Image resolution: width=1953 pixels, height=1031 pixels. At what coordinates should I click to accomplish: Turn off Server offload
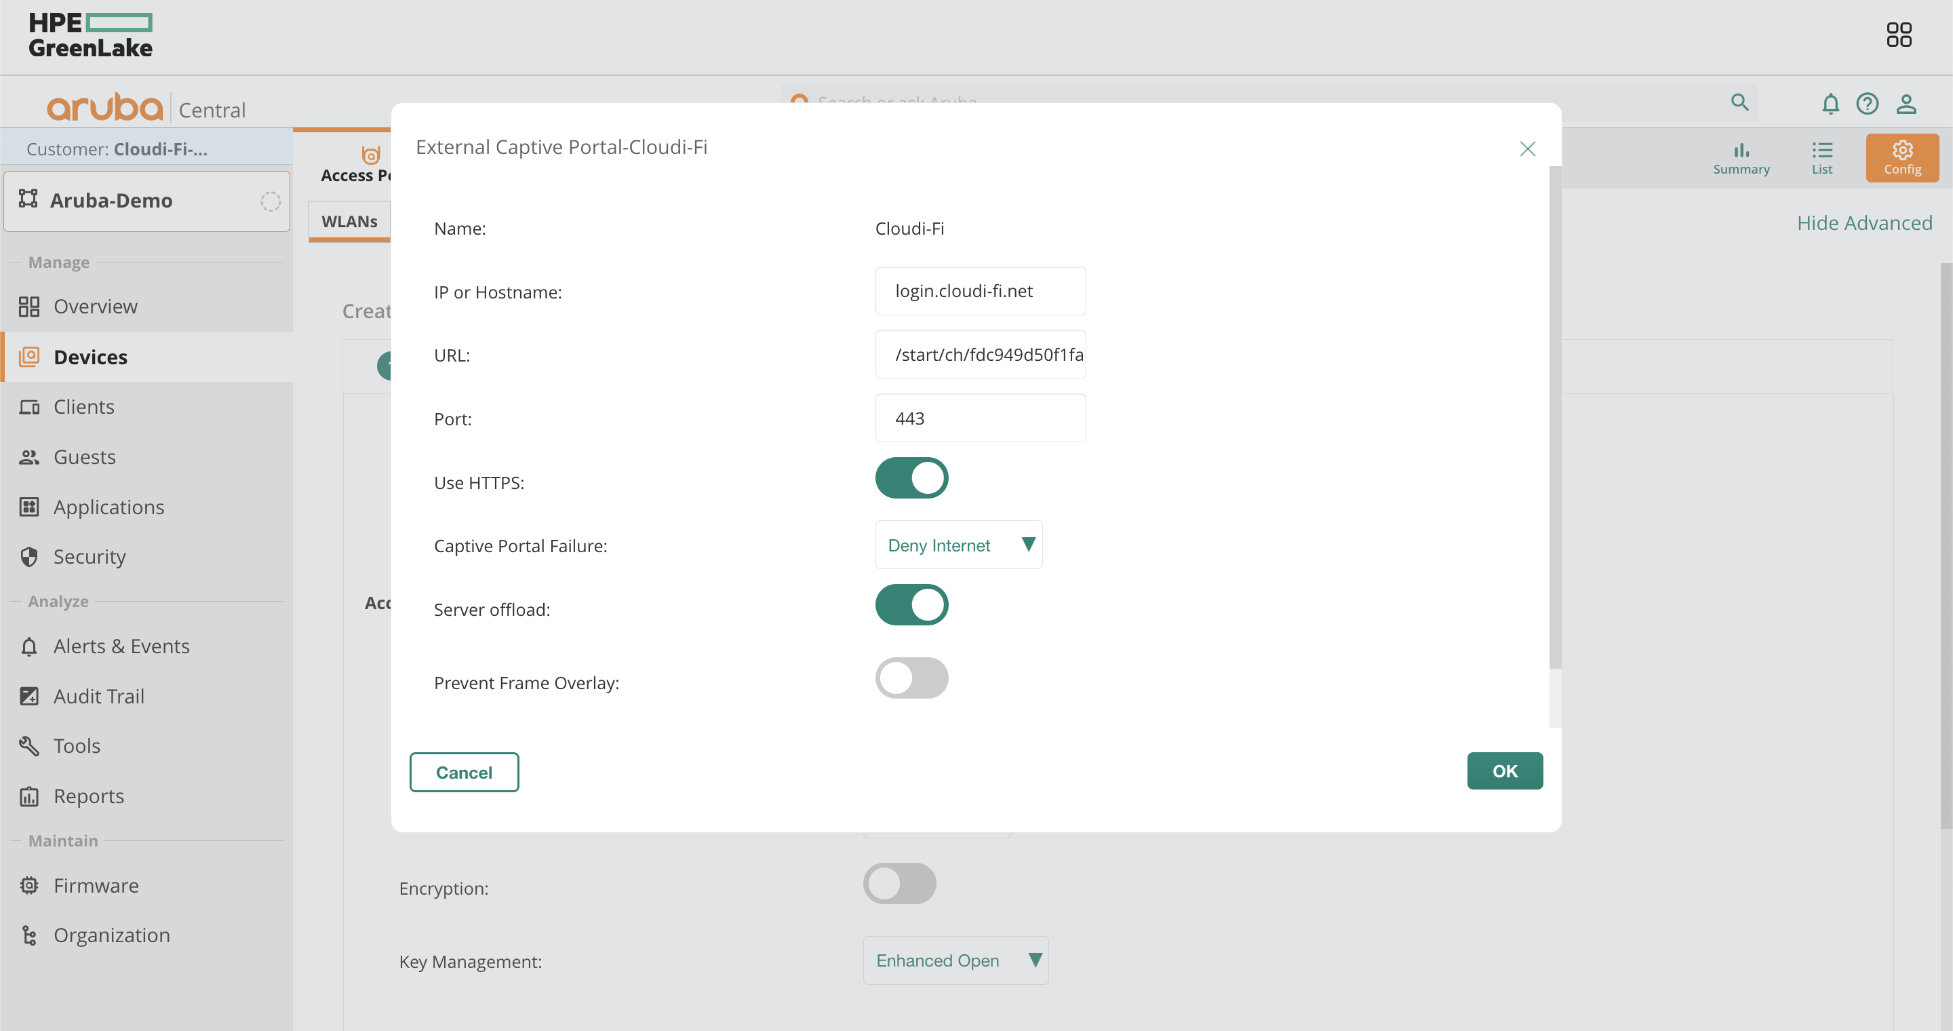pos(911,604)
